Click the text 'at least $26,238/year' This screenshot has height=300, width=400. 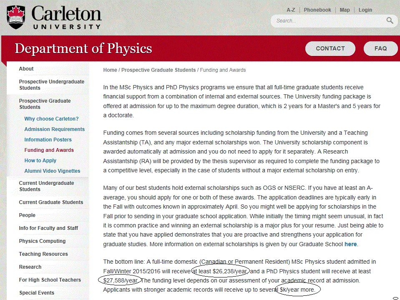coord(220,271)
